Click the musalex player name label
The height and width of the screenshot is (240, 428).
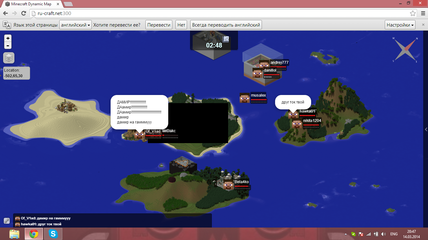[x=258, y=95]
